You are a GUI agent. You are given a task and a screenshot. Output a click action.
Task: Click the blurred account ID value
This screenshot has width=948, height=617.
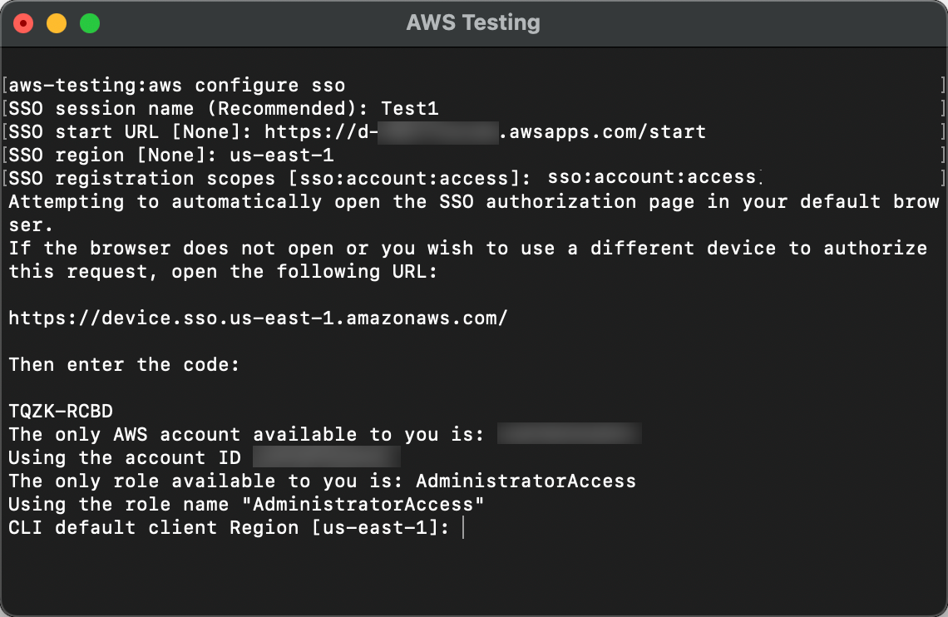click(327, 457)
